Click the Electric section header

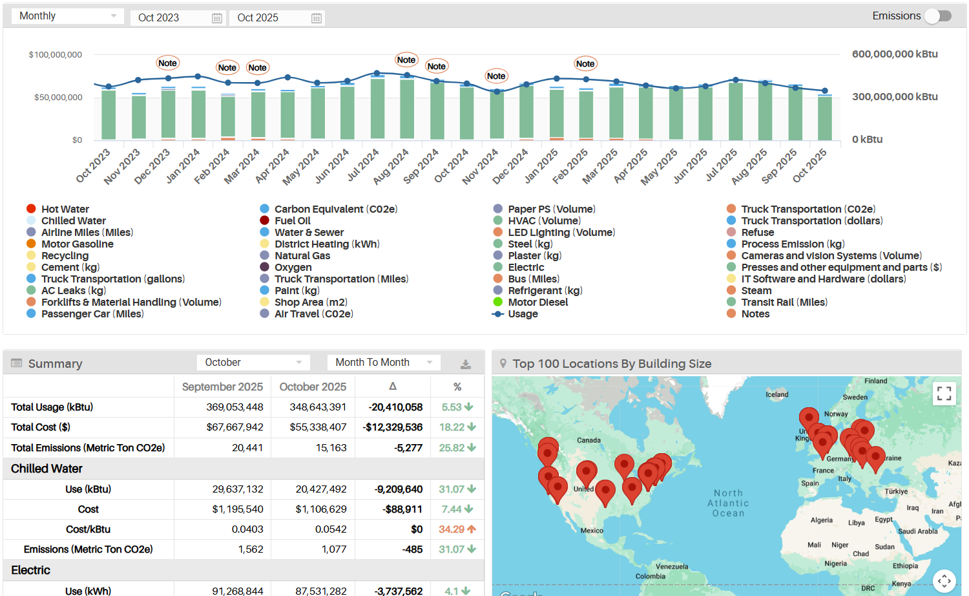pos(31,570)
